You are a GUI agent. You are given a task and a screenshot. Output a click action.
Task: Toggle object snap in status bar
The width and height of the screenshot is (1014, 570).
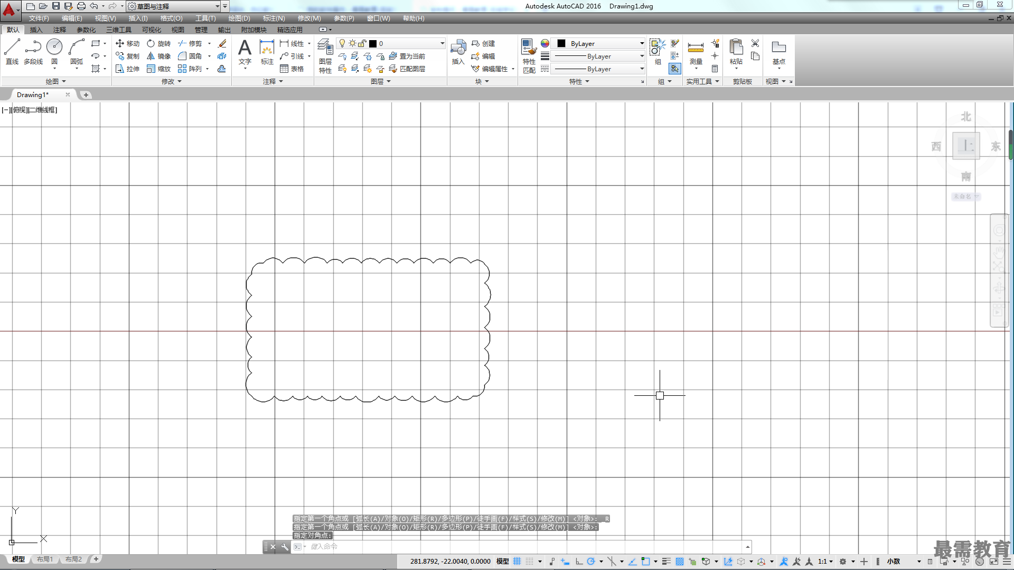point(645,562)
